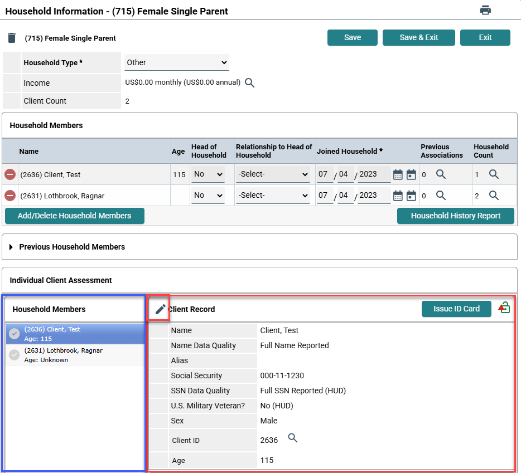
Task: Open Head of Household dropdown for Client, Test
Action: pyautogui.click(x=208, y=174)
